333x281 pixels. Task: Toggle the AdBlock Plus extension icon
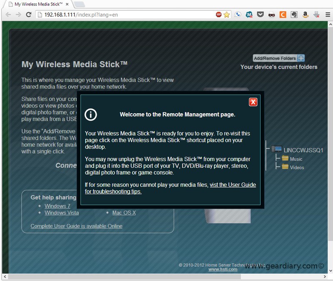(x=219, y=14)
